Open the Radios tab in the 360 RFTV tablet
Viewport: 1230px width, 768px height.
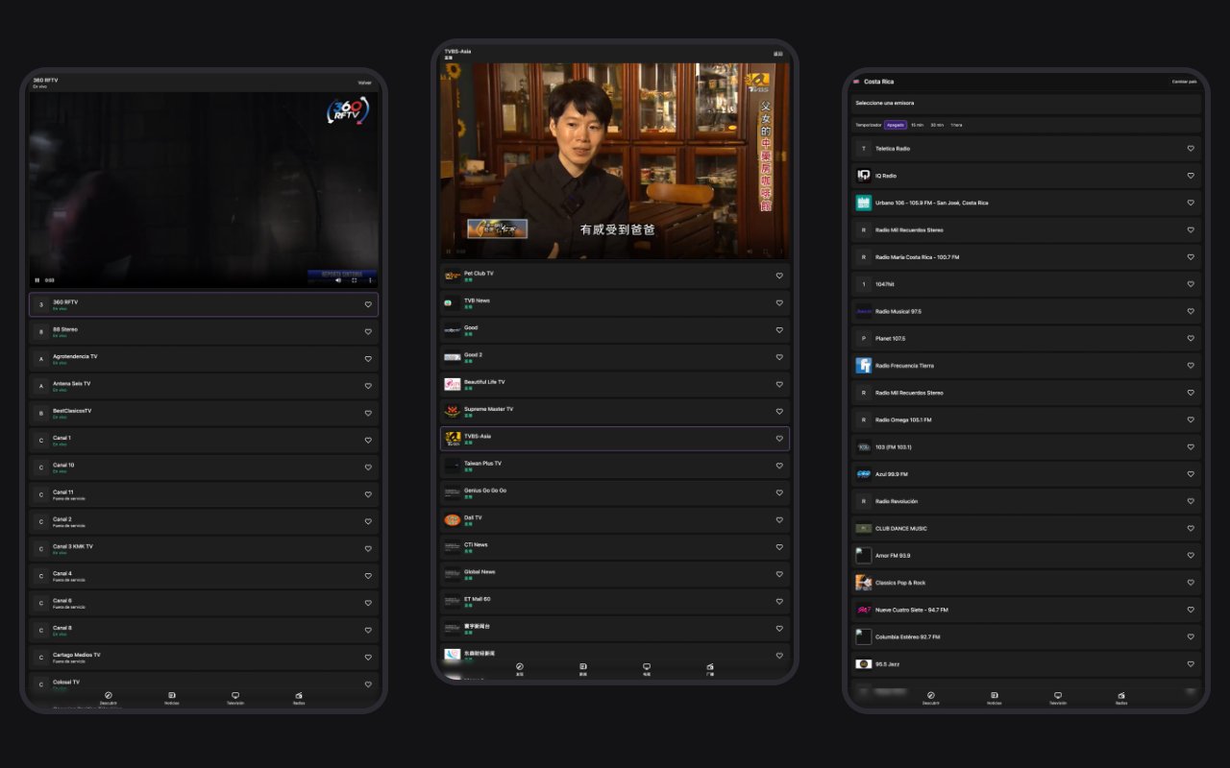pyautogui.click(x=299, y=698)
